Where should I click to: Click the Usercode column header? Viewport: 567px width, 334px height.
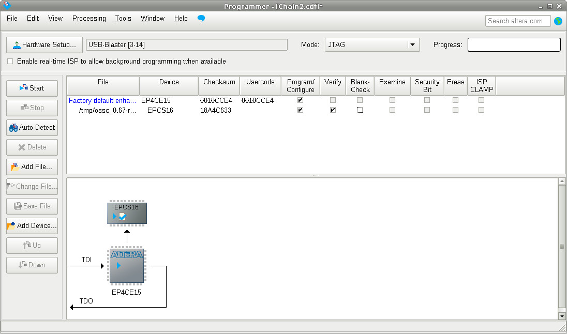pos(260,86)
